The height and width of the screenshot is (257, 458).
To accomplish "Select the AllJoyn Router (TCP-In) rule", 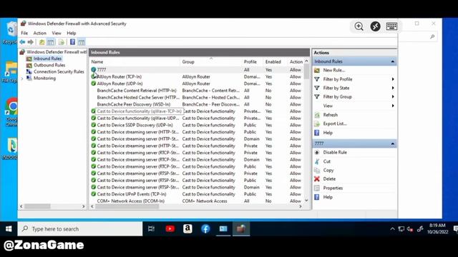I will (x=196, y=77).
